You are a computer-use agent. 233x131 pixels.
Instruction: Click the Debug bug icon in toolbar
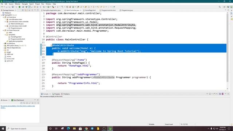pos(44,7)
